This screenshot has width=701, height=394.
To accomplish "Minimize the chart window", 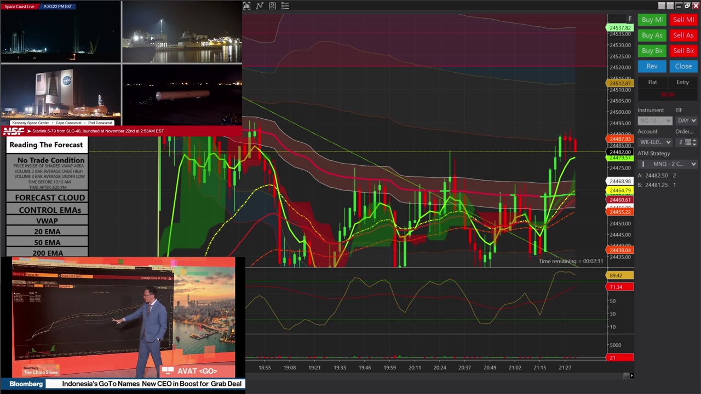I will point(679,5).
